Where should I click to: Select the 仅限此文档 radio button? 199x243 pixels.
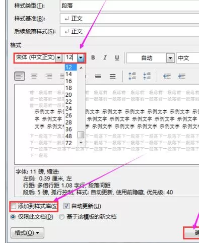coord(13,217)
